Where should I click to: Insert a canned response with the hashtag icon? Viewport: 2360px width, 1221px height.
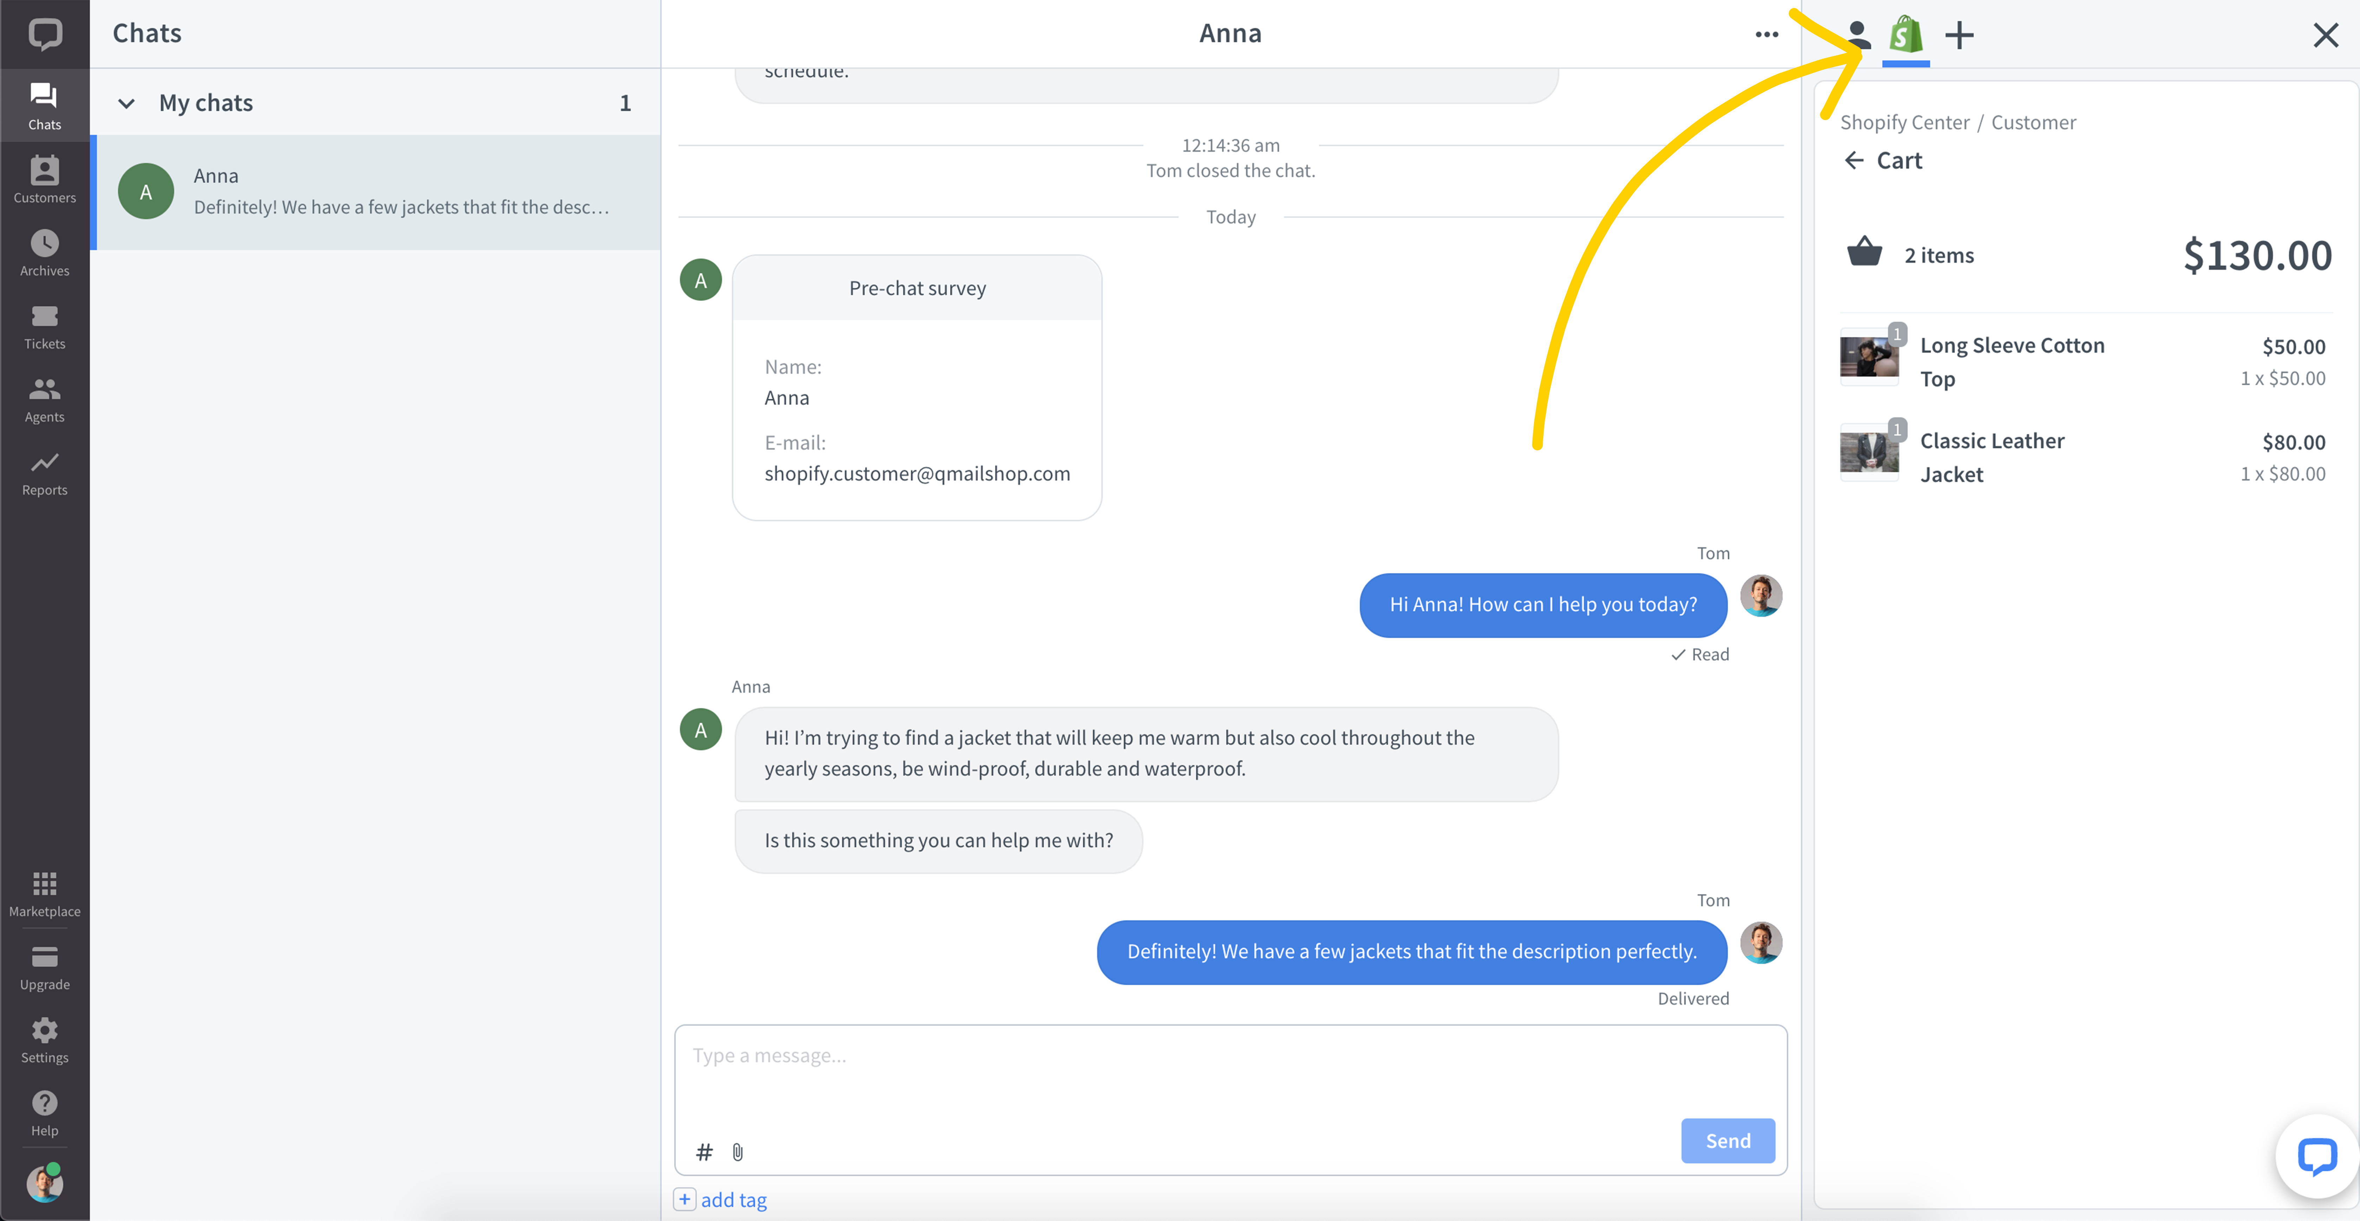pos(703,1152)
